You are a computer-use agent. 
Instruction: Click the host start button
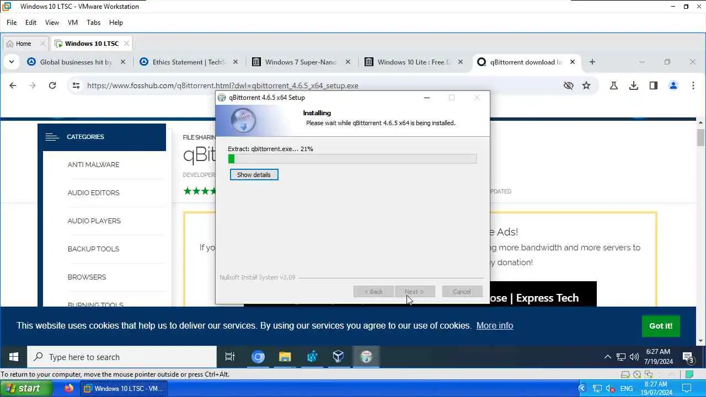point(26,388)
